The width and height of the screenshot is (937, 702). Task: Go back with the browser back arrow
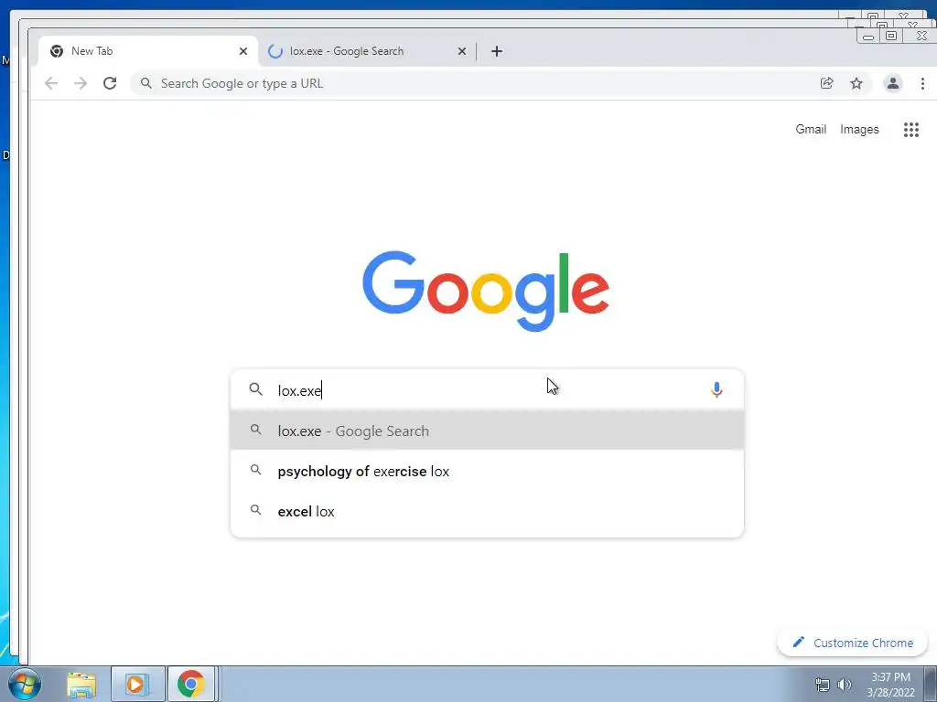51,83
